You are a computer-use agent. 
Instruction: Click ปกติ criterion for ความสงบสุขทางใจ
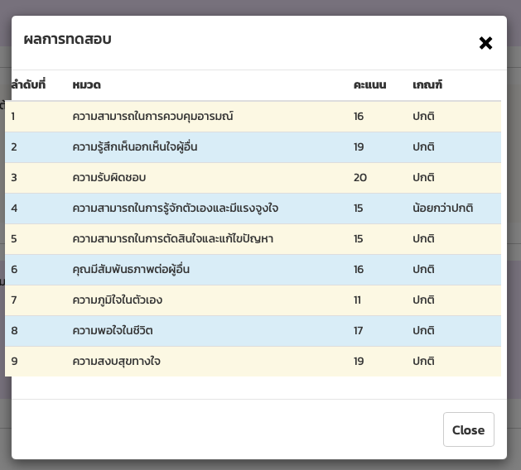tap(423, 361)
